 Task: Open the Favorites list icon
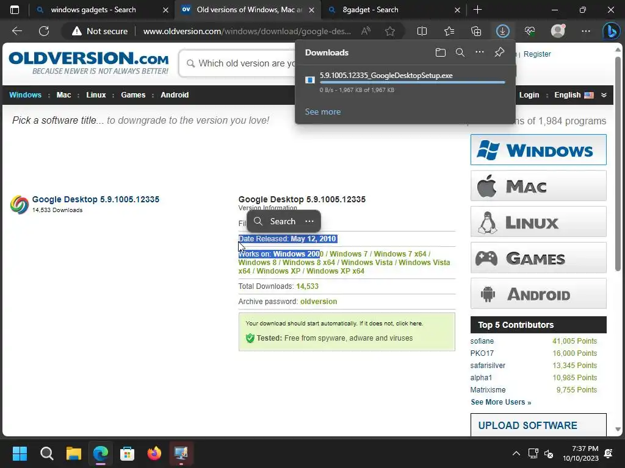[x=449, y=31]
